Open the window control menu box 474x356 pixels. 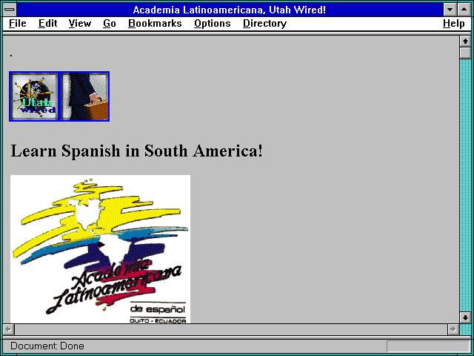10,10
